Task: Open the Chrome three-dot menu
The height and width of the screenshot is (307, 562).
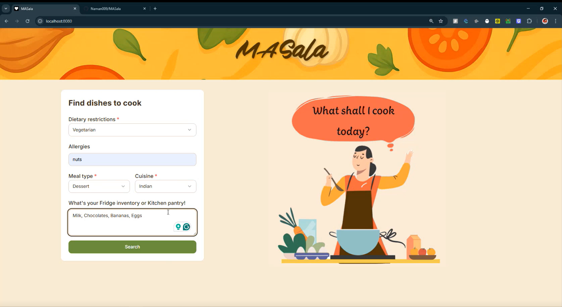Action: coord(555,21)
